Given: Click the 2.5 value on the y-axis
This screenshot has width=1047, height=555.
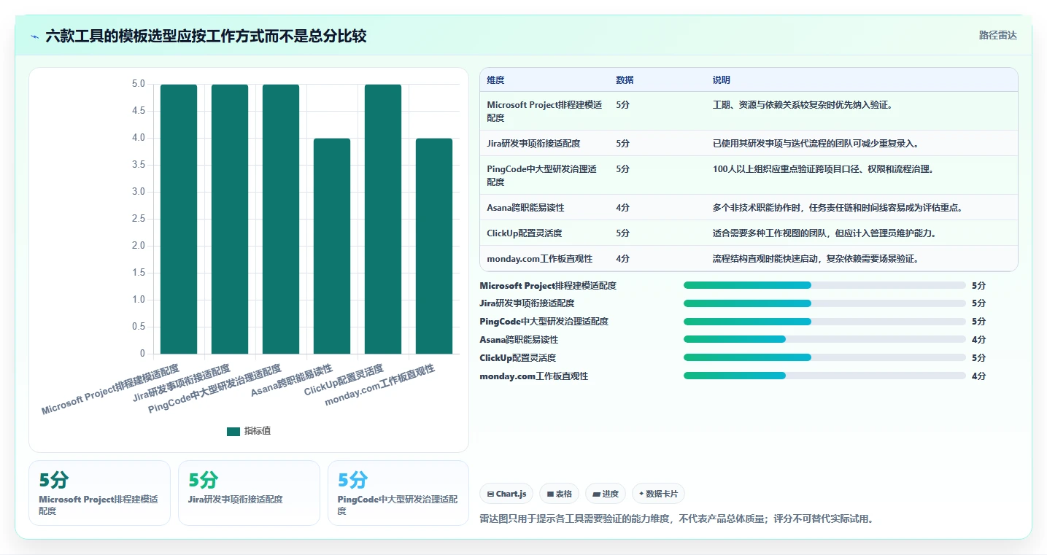Looking at the screenshot, I should click(x=138, y=219).
